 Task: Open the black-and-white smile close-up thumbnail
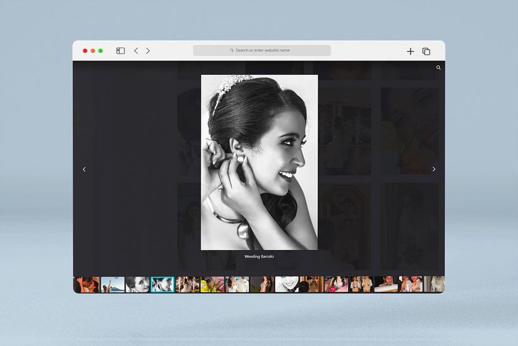[287, 285]
